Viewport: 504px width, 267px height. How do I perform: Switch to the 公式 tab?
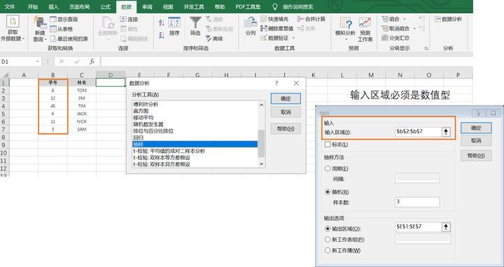pyautogui.click(x=105, y=7)
